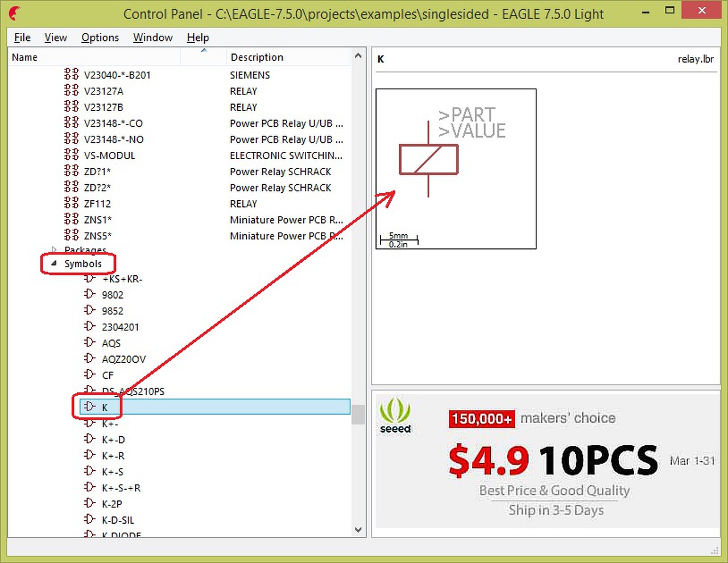Select the AQZ20OV symbol entry

(x=124, y=359)
